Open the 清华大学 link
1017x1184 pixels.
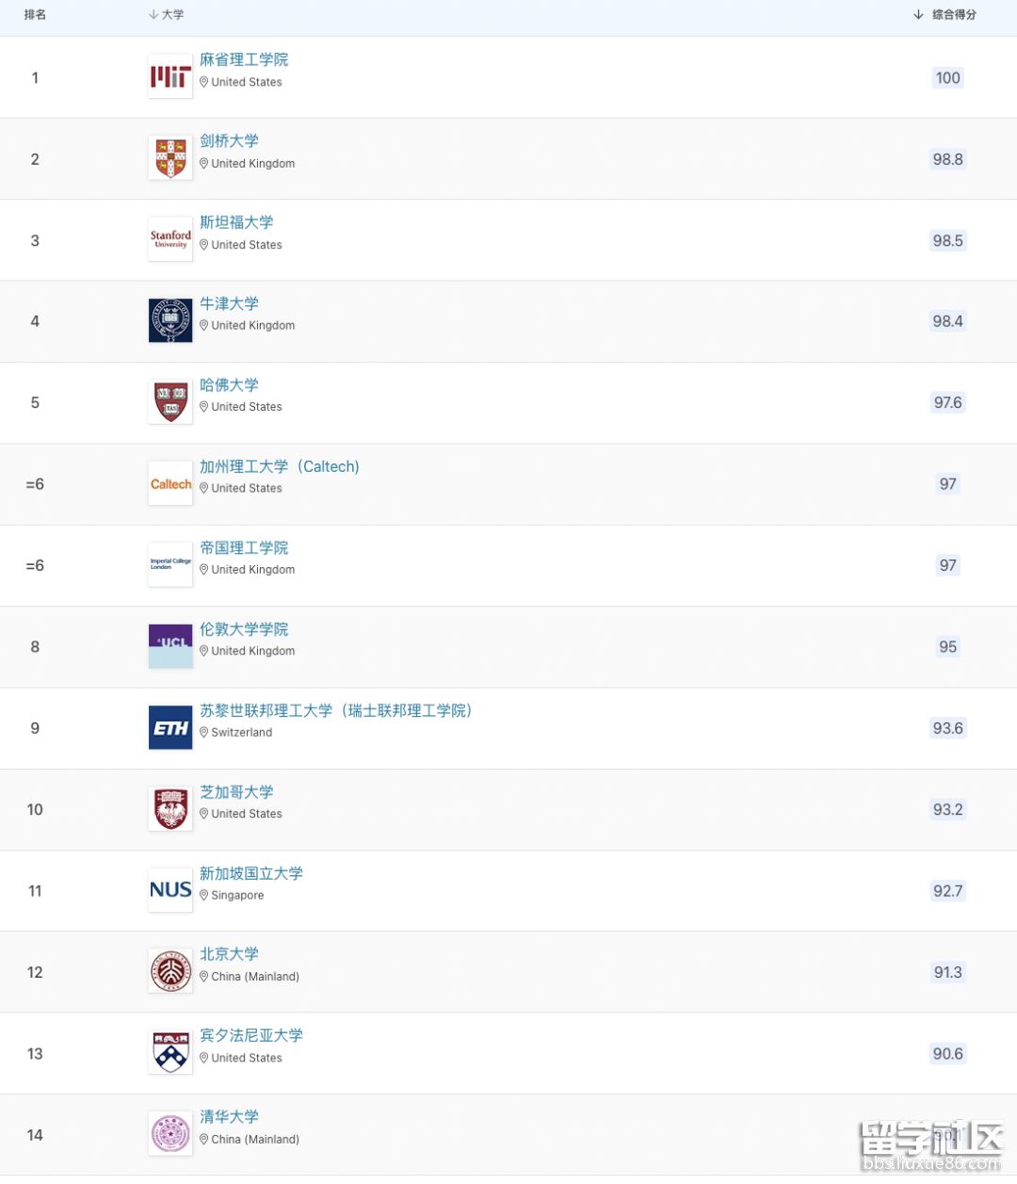pos(229,1116)
